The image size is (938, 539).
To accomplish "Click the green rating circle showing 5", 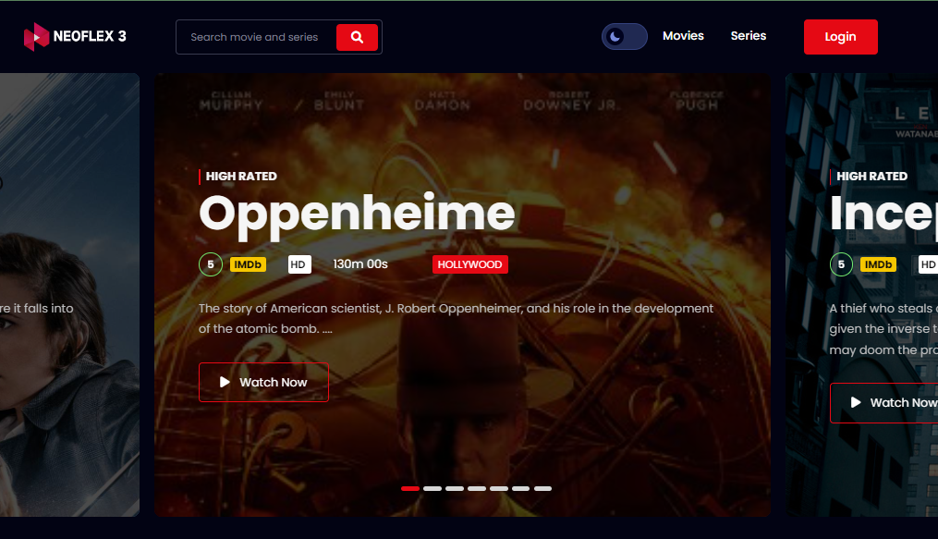I will pyautogui.click(x=209, y=264).
